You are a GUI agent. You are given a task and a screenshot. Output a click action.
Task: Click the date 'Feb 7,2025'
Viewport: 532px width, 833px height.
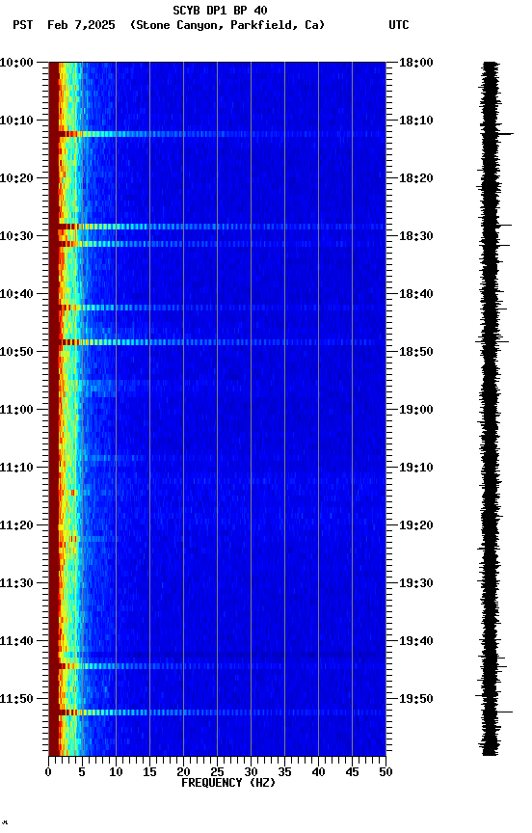pos(81,25)
